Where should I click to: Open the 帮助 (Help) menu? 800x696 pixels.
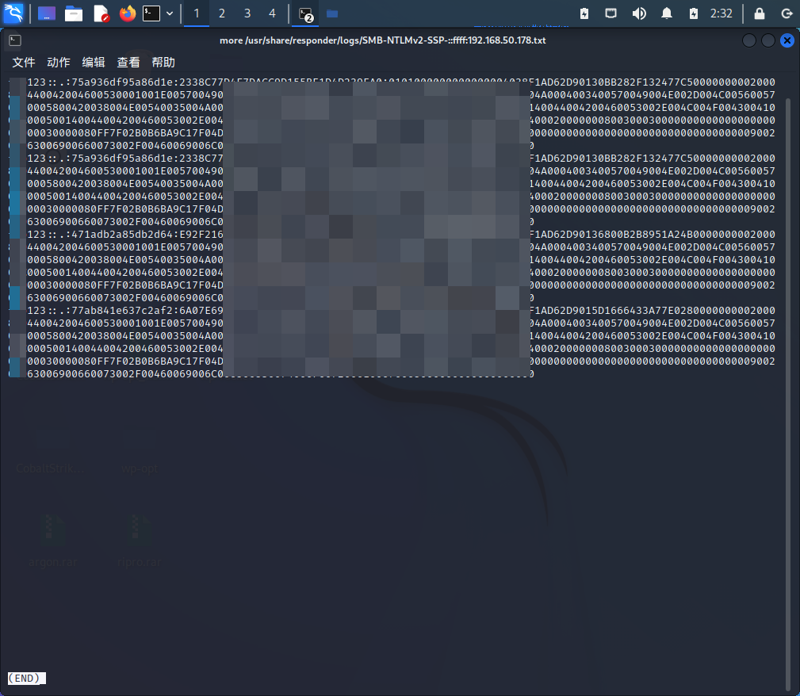pyautogui.click(x=163, y=62)
